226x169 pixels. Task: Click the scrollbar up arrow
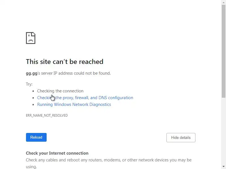pyautogui.click(x=223, y=2)
